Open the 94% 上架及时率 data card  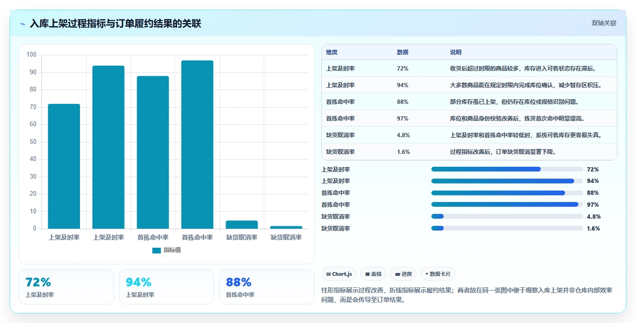click(167, 287)
